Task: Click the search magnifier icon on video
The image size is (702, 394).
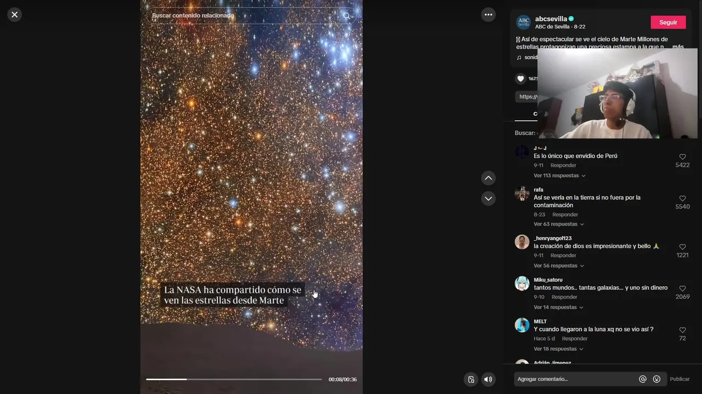Action: click(347, 15)
